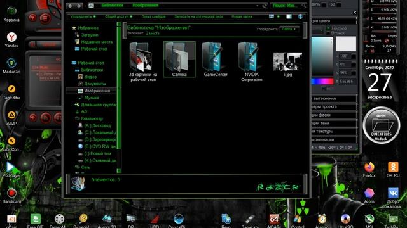Image resolution: width=407 pixels, height=228 pixels.
Task: Select the GameCenter folder
Action: pos(216,59)
